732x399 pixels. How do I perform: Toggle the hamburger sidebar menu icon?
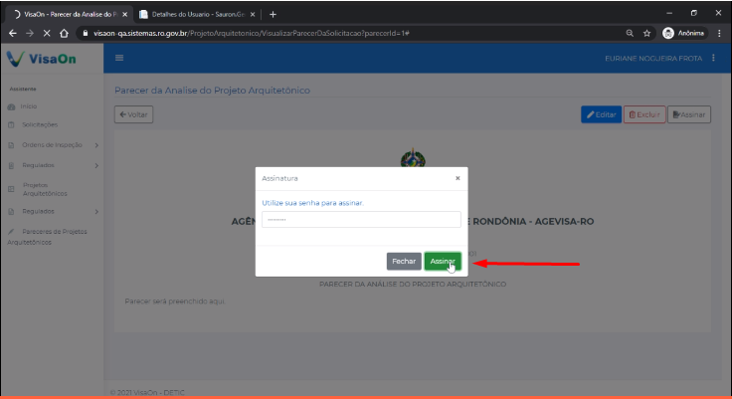coord(119,58)
